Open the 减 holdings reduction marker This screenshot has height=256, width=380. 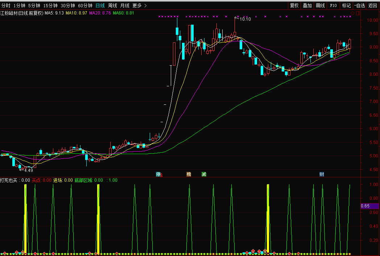[x=204, y=174]
